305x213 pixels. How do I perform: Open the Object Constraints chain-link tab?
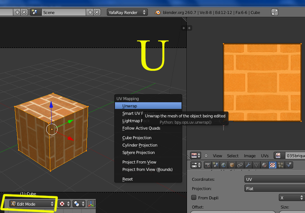[x=240, y=165]
